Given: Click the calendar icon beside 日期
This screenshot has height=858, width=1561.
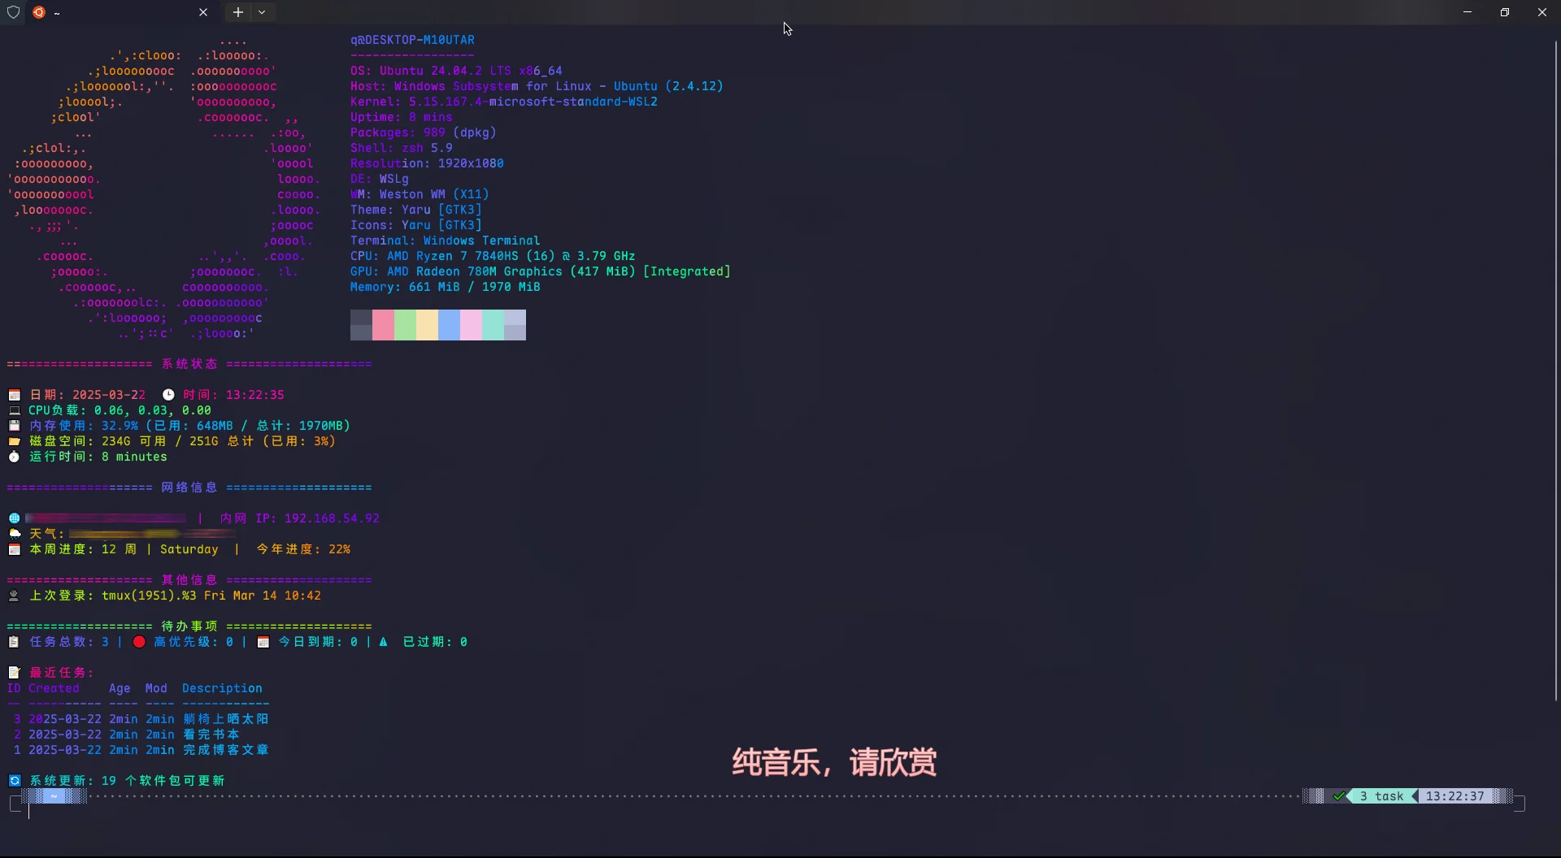Looking at the screenshot, I should [x=15, y=395].
